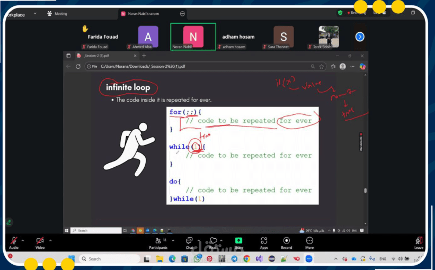Screen dimensions: 435x270
Task: Unmute the microphone with the Audio button
Action: [x=14, y=243]
